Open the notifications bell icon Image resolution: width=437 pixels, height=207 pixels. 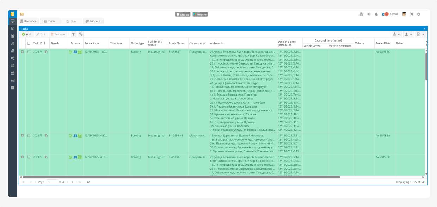(x=376, y=14)
